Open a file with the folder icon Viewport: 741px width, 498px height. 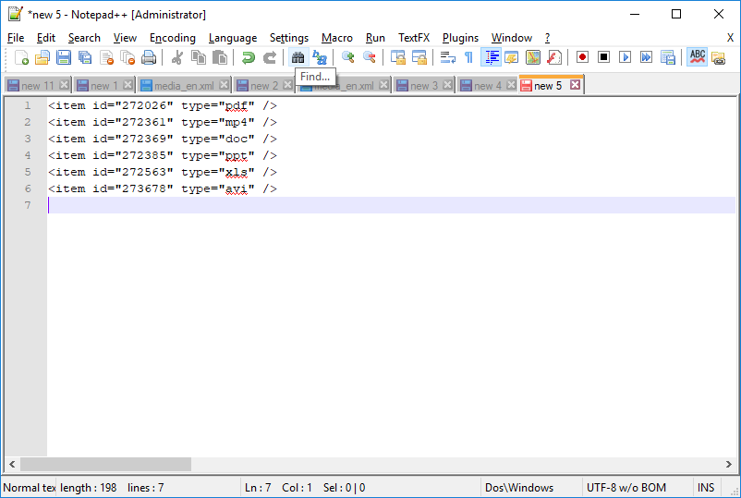(x=43, y=57)
